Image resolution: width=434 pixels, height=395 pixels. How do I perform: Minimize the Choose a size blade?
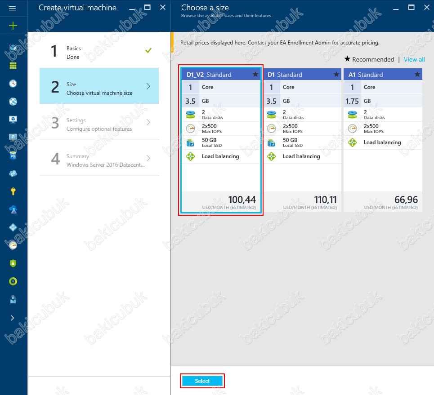click(396, 9)
